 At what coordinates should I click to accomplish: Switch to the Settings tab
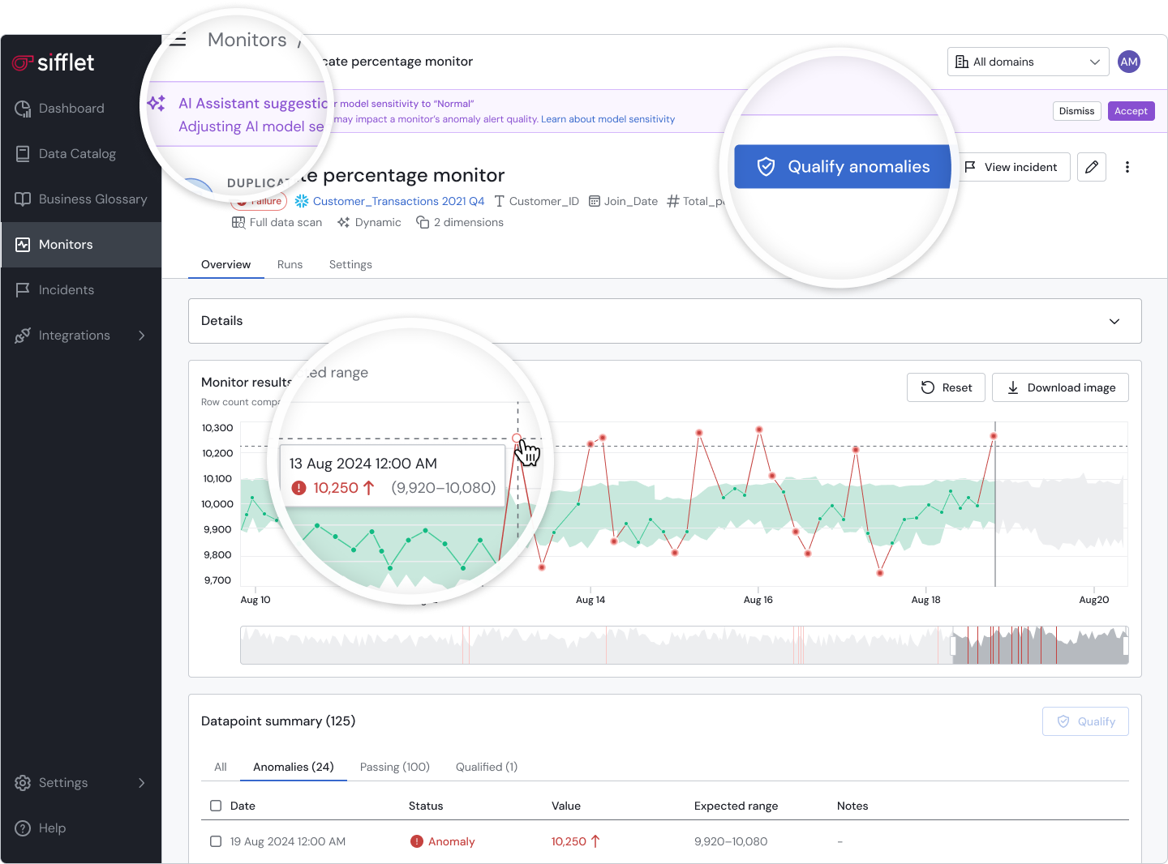[x=350, y=264]
